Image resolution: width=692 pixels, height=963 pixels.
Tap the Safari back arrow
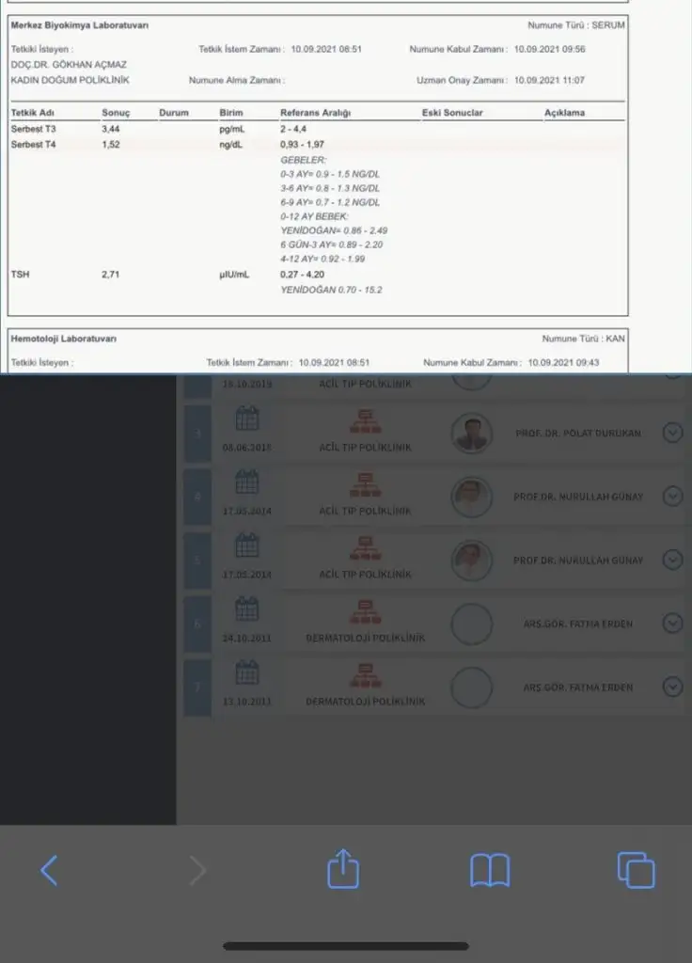click(x=50, y=871)
